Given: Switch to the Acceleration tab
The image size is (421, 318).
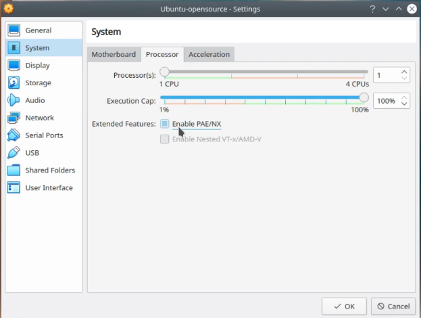Looking at the screenshot, I should tap(209, 54).
